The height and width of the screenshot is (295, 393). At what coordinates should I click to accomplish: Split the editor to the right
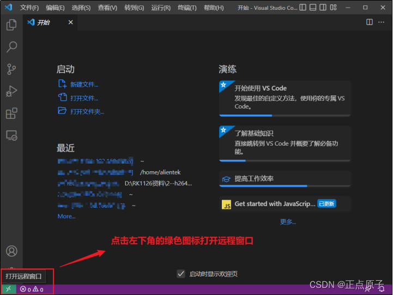point(370,22)
